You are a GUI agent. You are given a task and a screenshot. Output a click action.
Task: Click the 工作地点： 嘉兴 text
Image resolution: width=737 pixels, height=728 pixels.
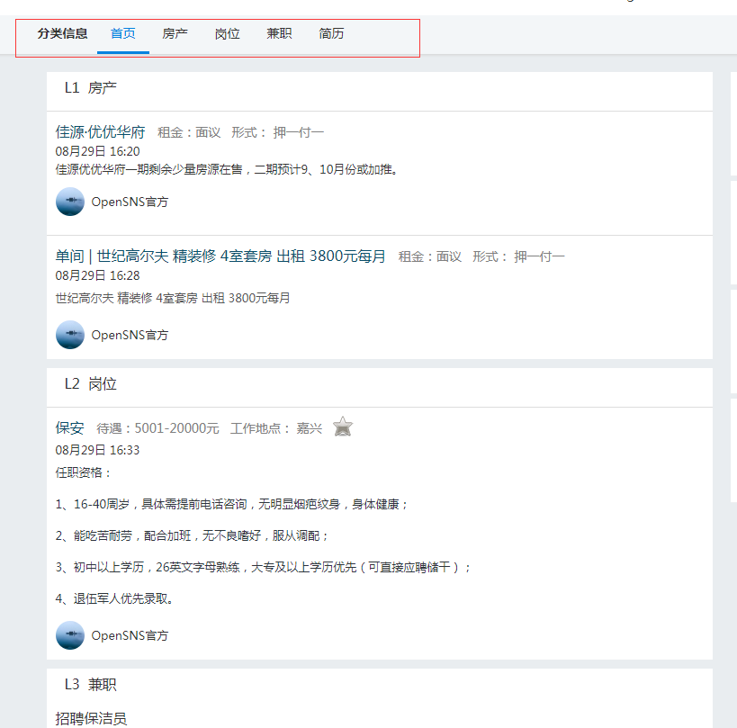(276, 428)
